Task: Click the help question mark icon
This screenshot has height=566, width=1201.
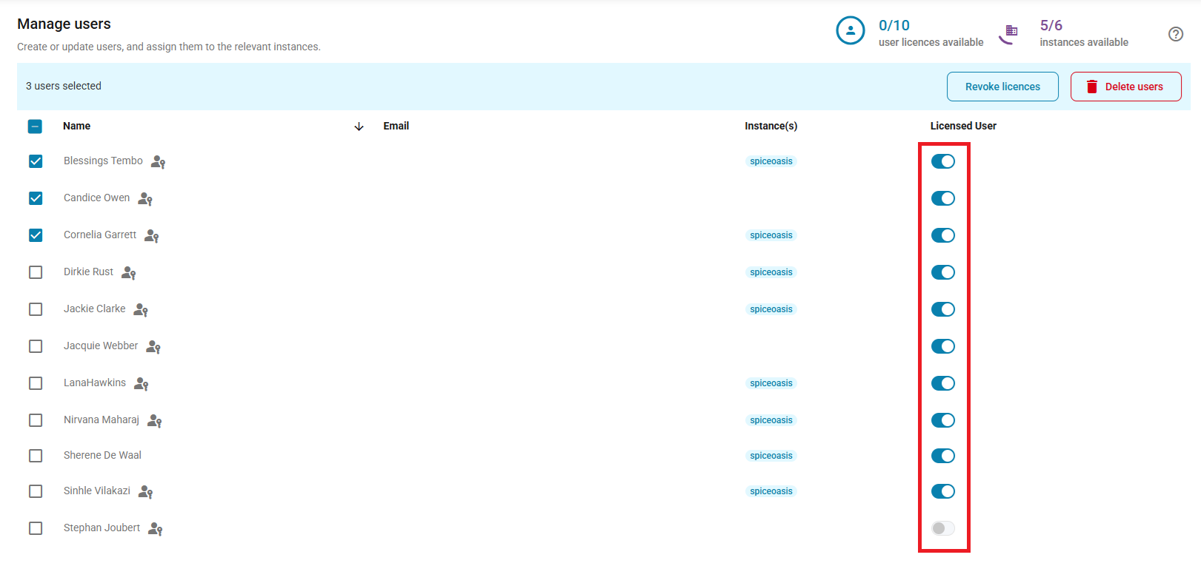Action: click(x=1175, y=34)
